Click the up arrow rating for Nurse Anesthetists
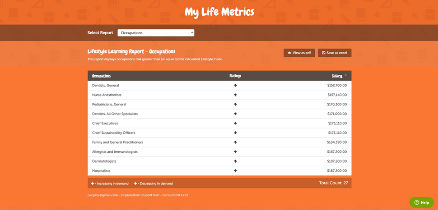 (x=235, y=95)
